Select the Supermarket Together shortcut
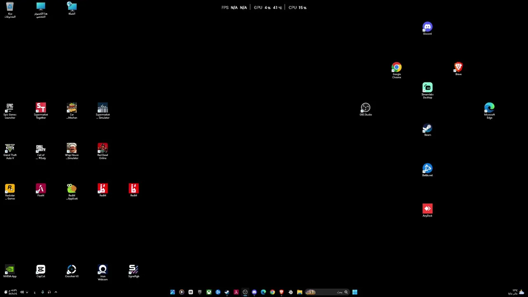 [41, 111]
